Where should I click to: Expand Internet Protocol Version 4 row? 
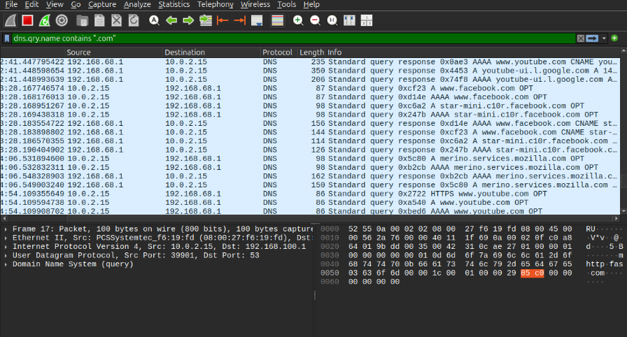(6, 247)
